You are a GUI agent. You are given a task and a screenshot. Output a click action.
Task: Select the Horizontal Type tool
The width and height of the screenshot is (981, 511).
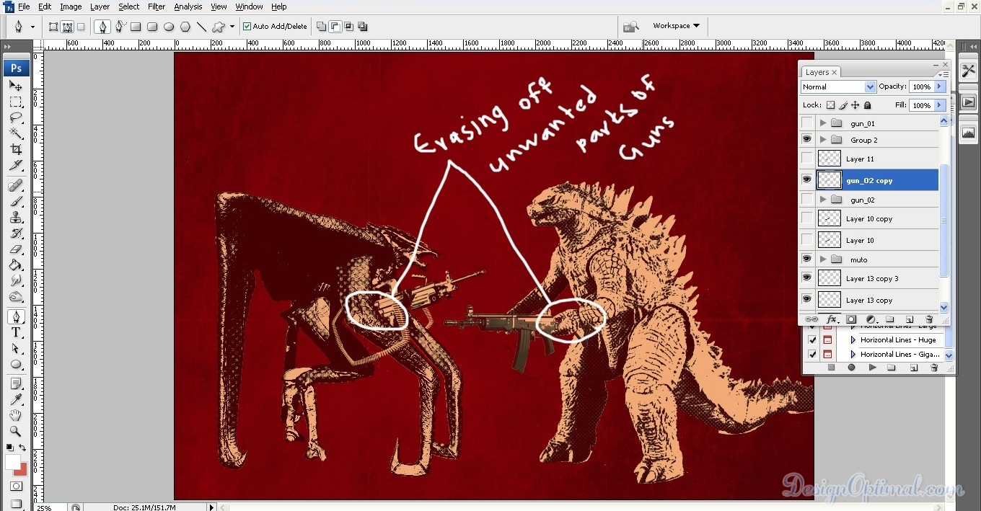pyautogui.click(x=16, y=333)
